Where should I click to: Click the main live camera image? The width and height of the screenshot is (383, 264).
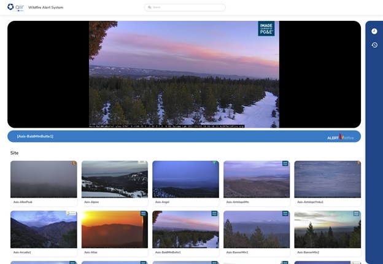(x=184, y=74)
